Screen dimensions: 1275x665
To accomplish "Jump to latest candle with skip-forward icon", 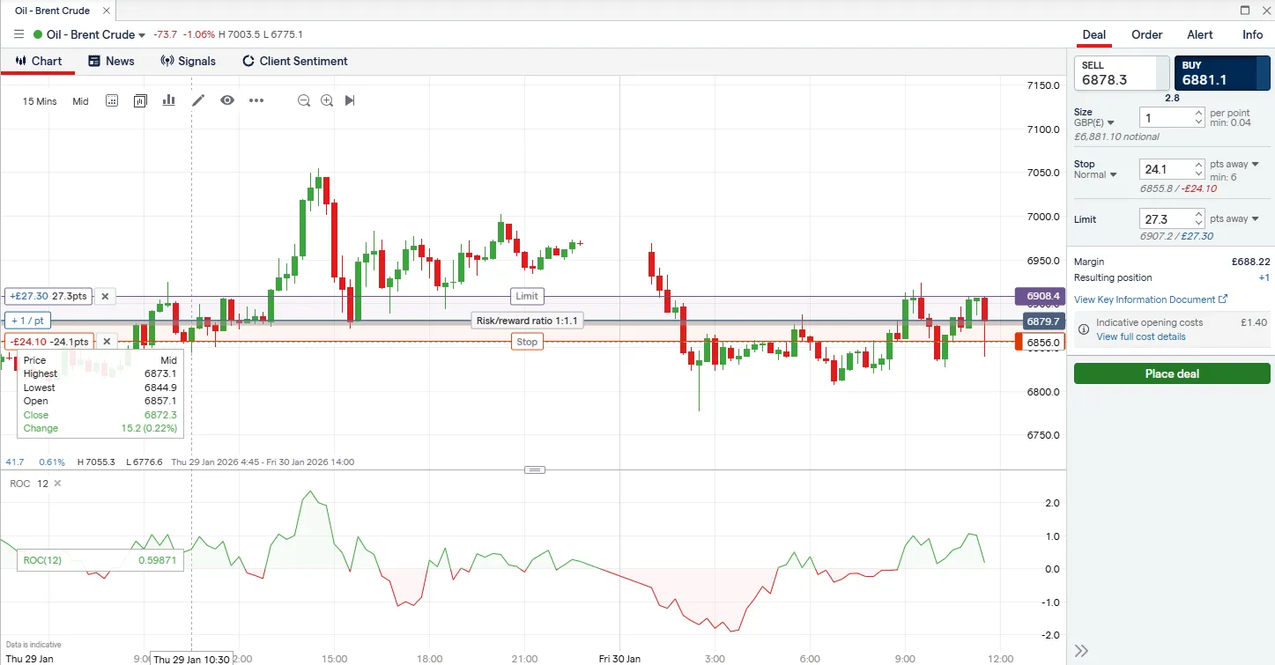I will (350, 100).
